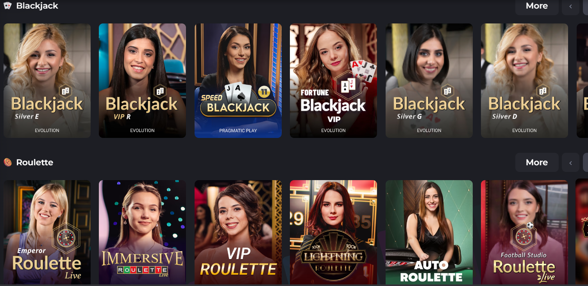Select Fortune Blackjack VIP game
Image resolution: width=588 pixels, height=286 pixels.
click(x=333, y=80)
